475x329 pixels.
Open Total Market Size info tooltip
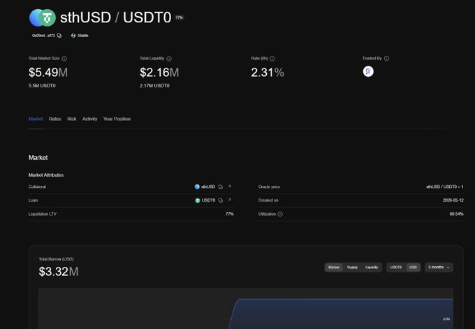pyautogui.click(x=64, y=59)
